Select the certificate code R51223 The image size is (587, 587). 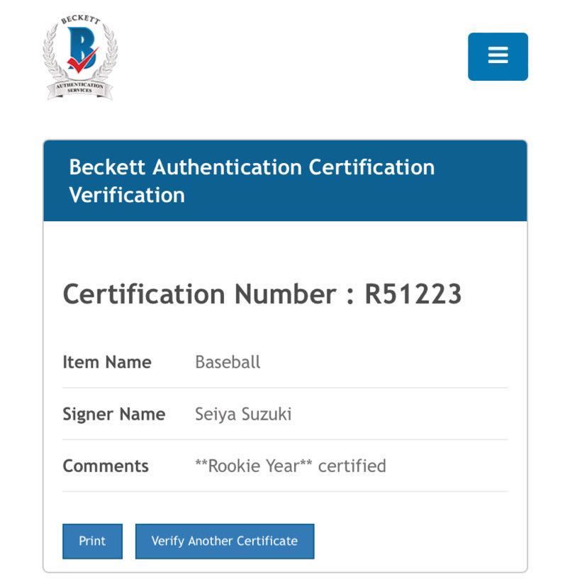[413, 294]
